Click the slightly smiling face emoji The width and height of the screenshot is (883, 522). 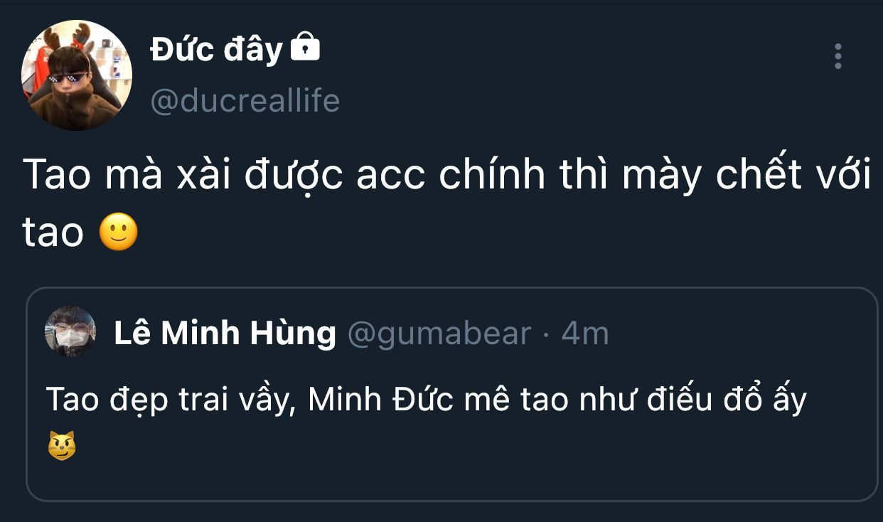[118, 232]
